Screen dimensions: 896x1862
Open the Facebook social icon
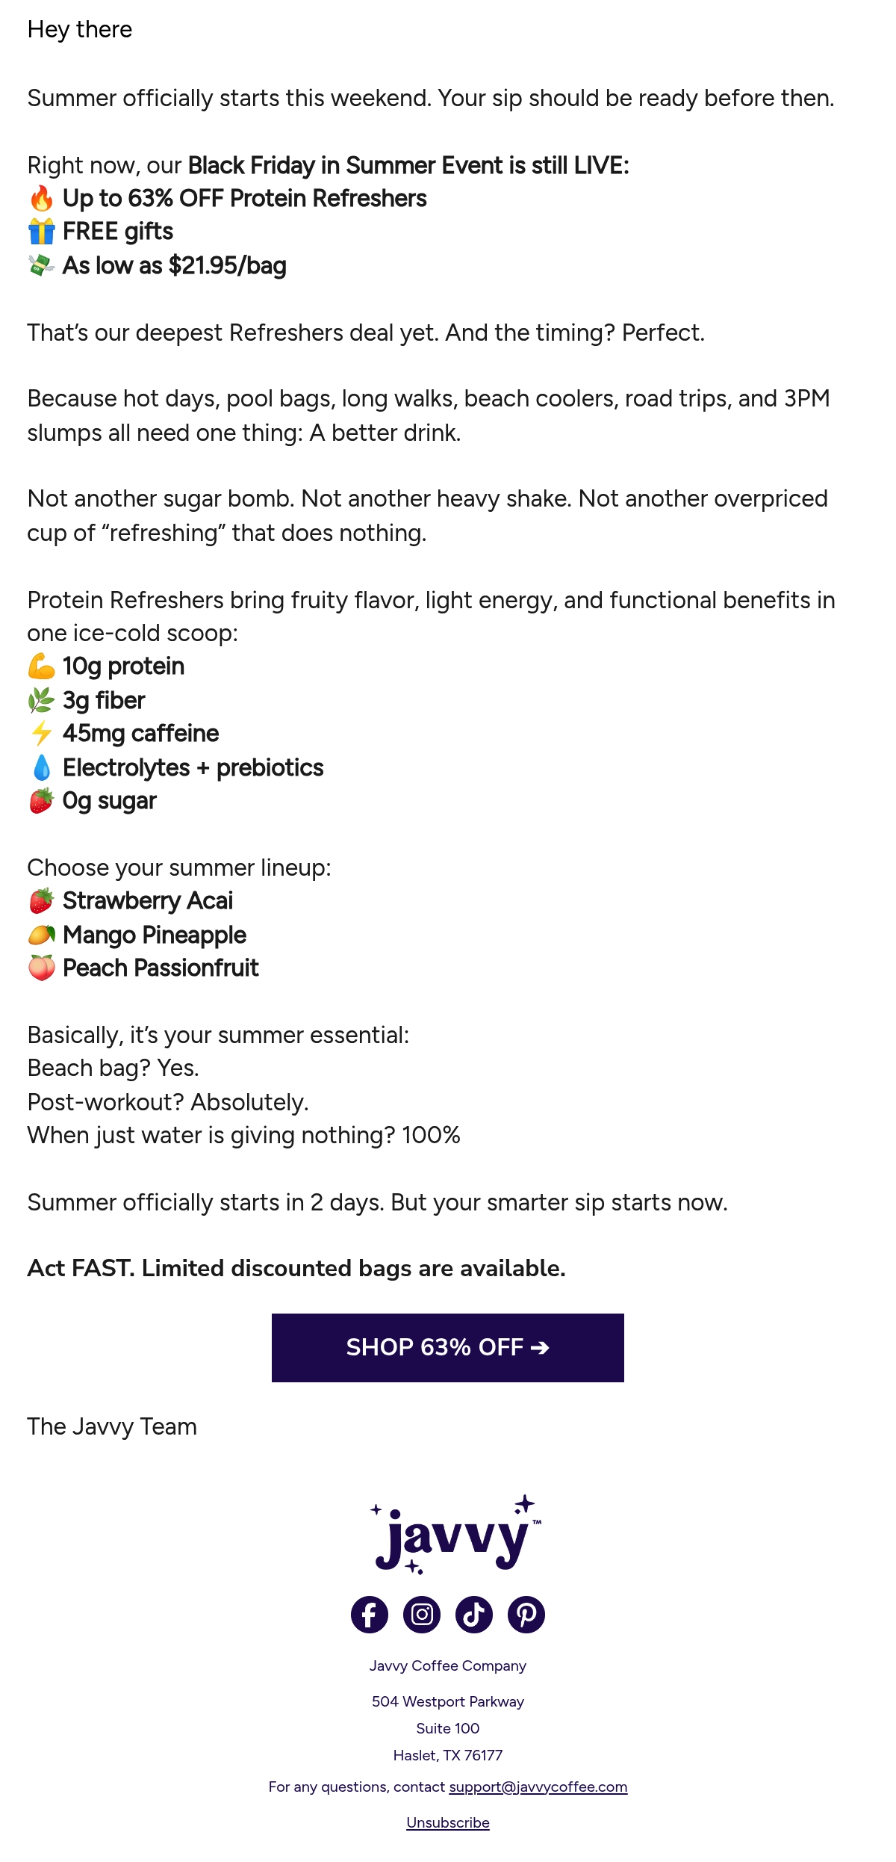pos(370,1615)
